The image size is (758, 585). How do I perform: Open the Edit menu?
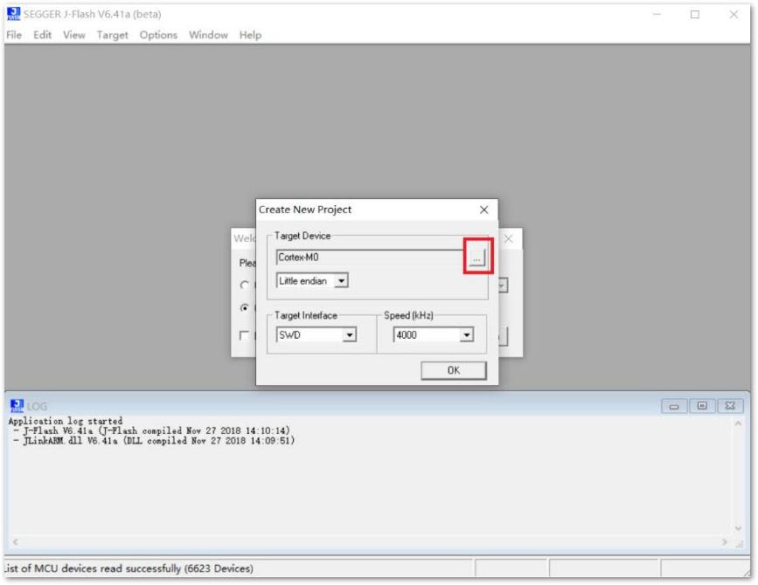(42, 35)
